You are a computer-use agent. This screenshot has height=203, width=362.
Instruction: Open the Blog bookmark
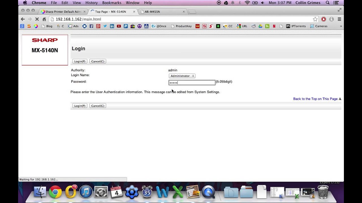tap(47, 26)
